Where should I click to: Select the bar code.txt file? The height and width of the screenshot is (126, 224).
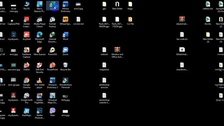point(182,36)
